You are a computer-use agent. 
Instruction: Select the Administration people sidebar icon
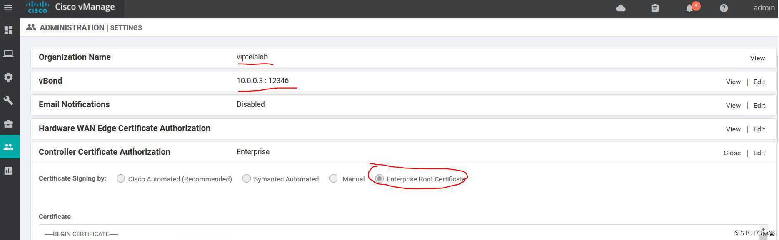(8, 147)
